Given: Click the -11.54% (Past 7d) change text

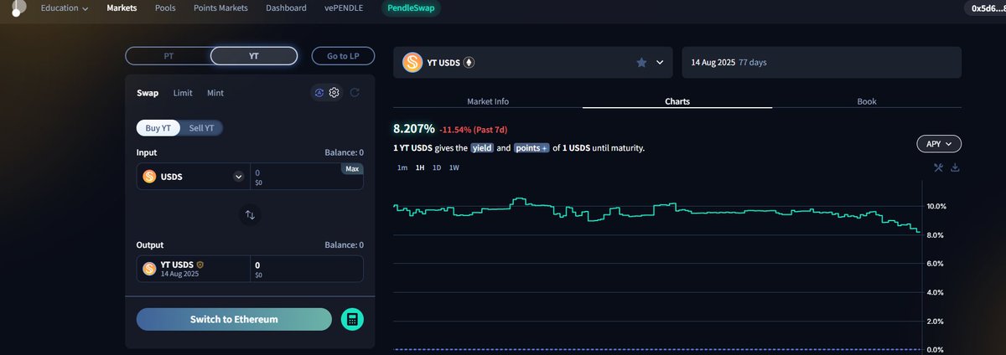Looking at the screenshot, I should (474, 130).
